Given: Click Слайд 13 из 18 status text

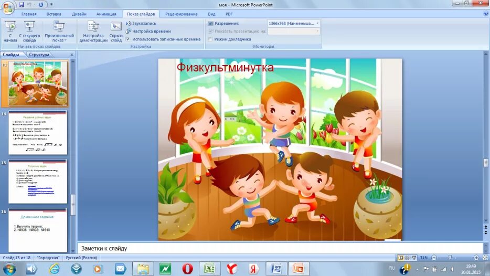Looking at the screenshot, I should [x=17, y=258].
